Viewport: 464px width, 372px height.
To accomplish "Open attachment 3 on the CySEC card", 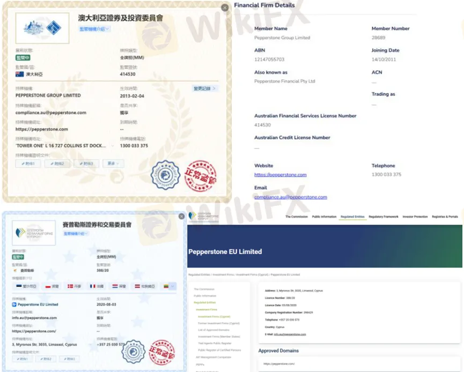I will coord(69,359).
